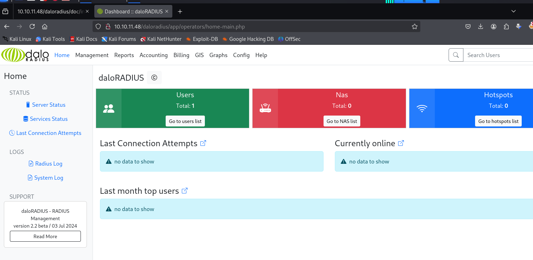Open the Config menu

[241, 55]
